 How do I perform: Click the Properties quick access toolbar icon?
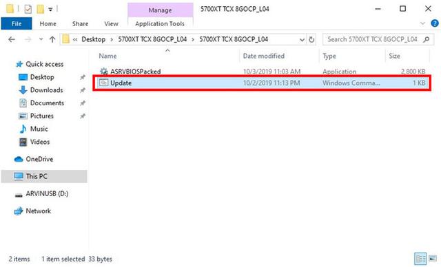(x=28, y=9)
